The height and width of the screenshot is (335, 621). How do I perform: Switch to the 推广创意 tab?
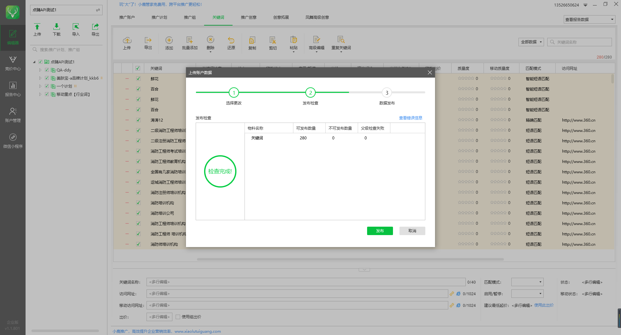[x=249, y=17]
